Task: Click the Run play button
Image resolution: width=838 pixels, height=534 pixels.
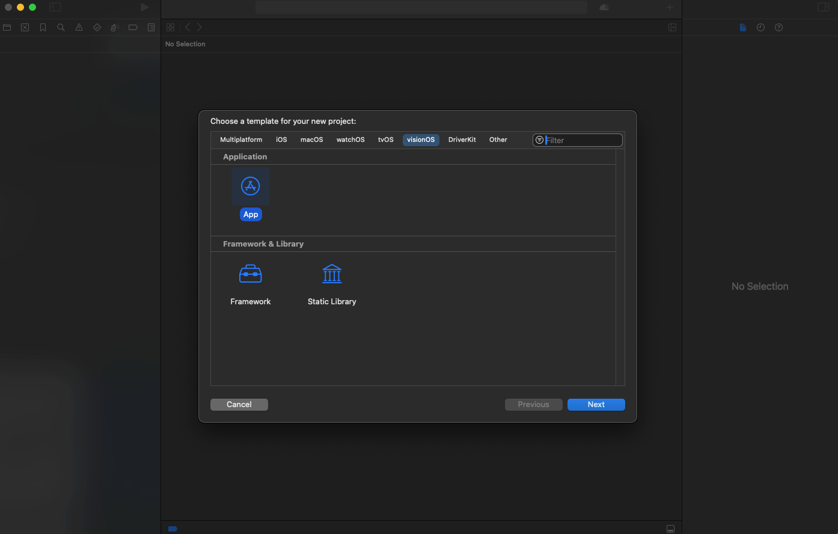Action: [144, 7]
